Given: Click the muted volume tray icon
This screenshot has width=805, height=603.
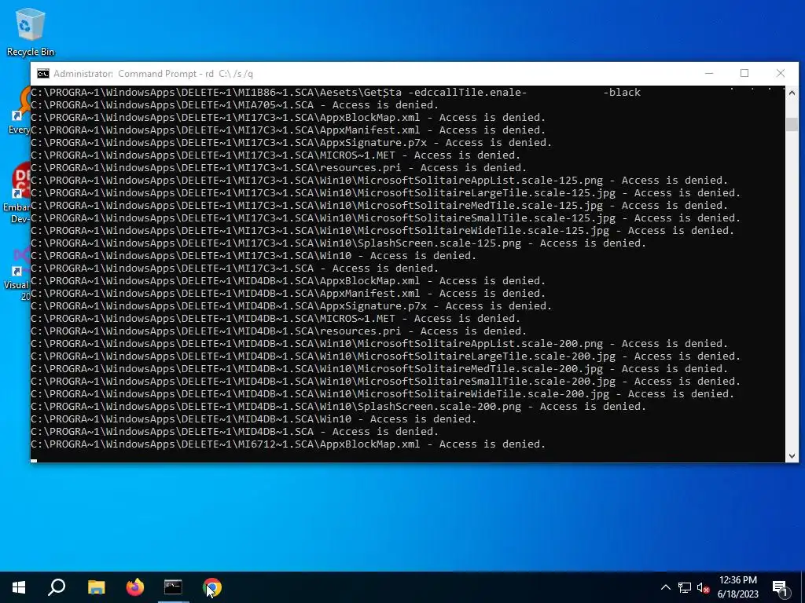Looking at the screenshot, I should pyautogui.click(x=704, y=587).
